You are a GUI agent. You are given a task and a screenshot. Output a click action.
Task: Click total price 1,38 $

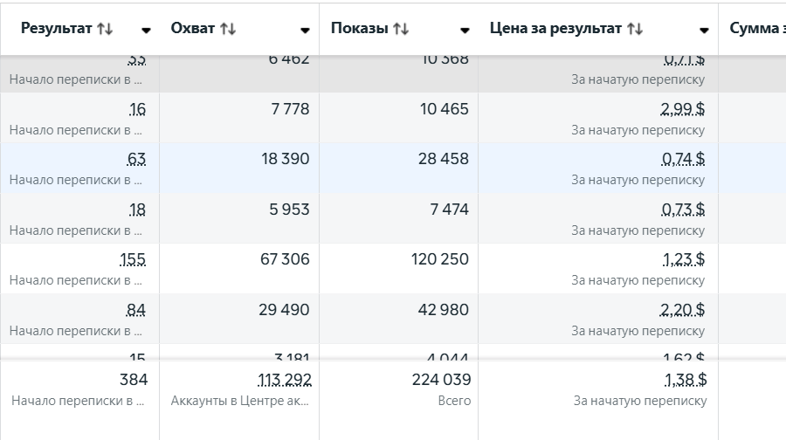[684, 380]
